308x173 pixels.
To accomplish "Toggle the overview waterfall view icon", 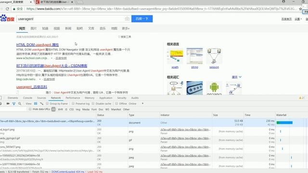I will click(x=41, y=104).
